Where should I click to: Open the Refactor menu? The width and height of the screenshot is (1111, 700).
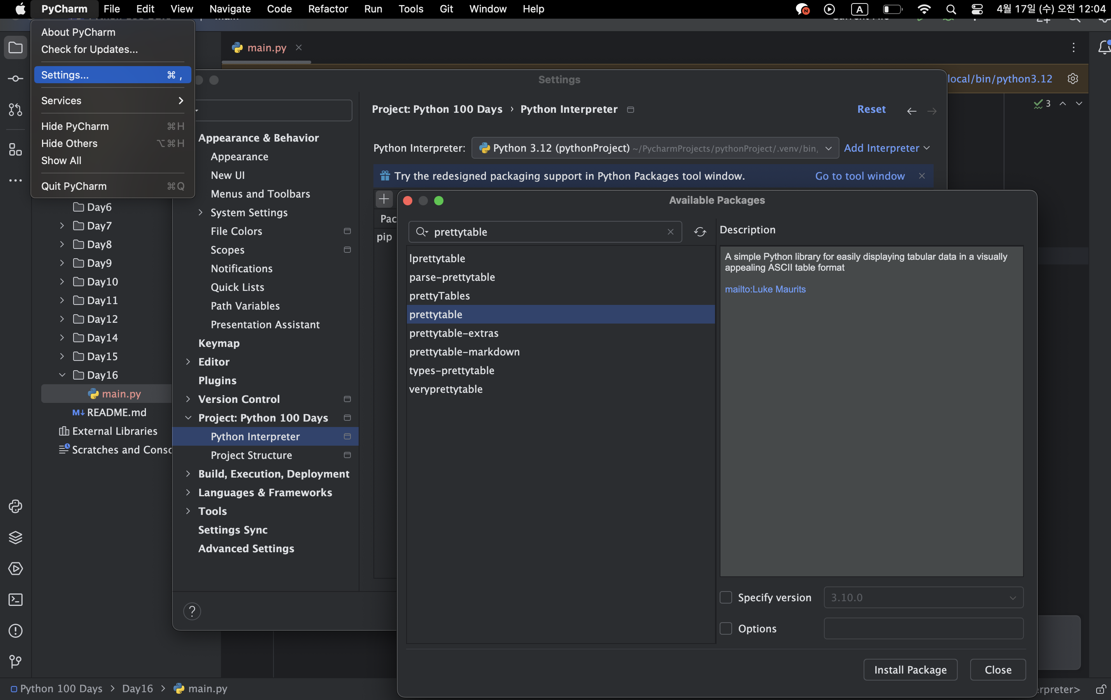click(328, 9)
